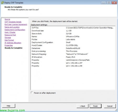Image resolution: width=118 pixels, height=112 pixels.
Task: Click the resize grip at window corner
Action: tap(116, 110)
